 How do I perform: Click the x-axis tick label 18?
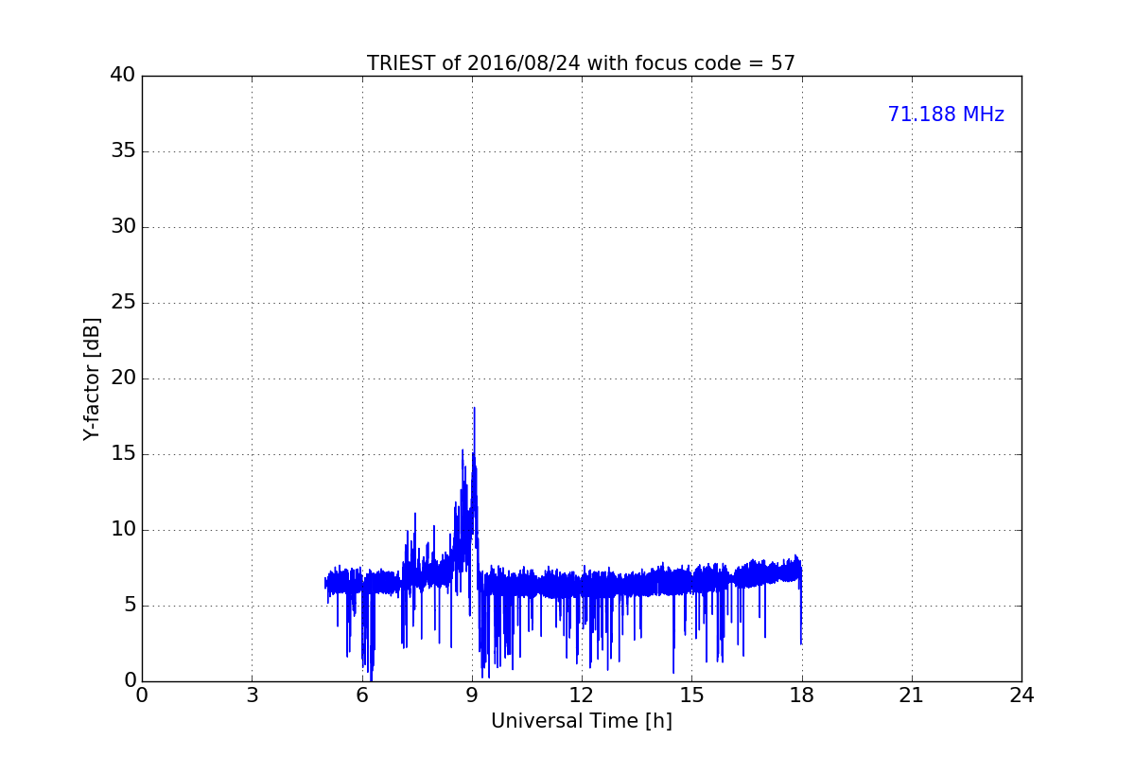tap(802, 695)
